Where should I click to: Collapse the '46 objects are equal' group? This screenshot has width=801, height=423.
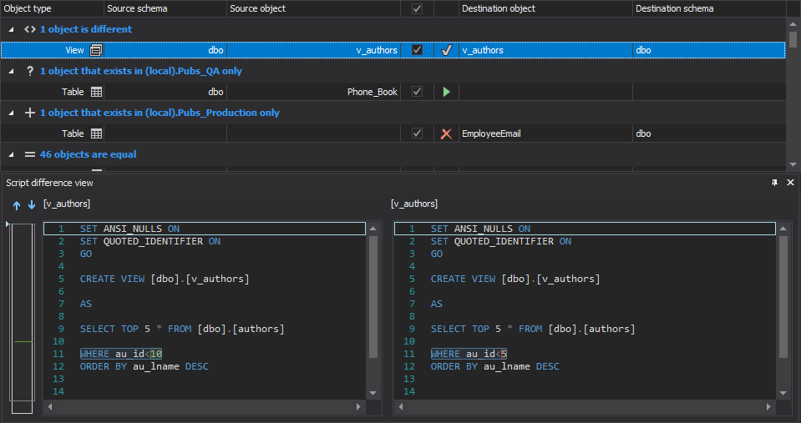12,154
